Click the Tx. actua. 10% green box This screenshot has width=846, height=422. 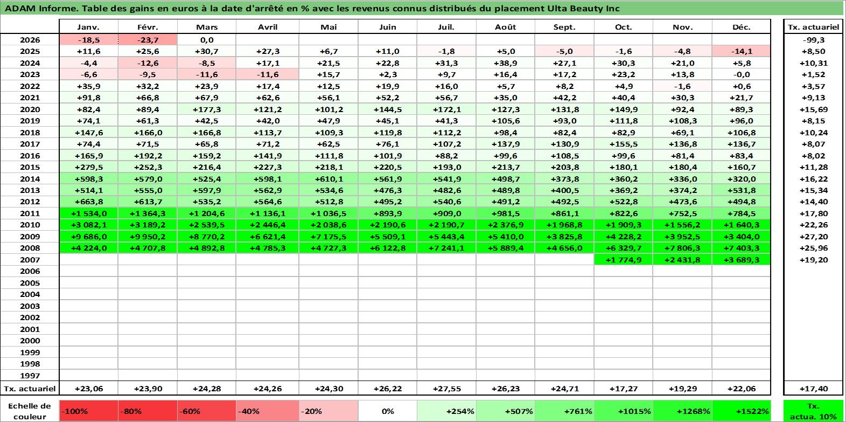pos(813,411)
